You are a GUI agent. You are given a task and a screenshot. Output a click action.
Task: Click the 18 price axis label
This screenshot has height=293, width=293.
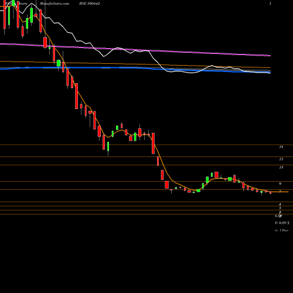(x=281, y=147)
